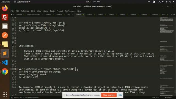The width and height of the screenshot is (176, 99).
Task: Click the power icon in top bar
Action: click(170, 2)
